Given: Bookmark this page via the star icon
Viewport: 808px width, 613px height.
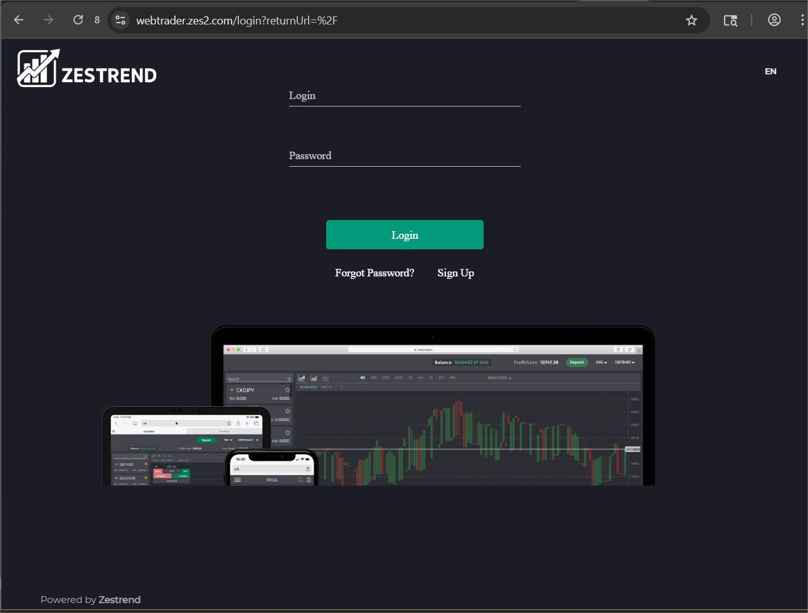Looking at the screenshot, I should [691, 19].
